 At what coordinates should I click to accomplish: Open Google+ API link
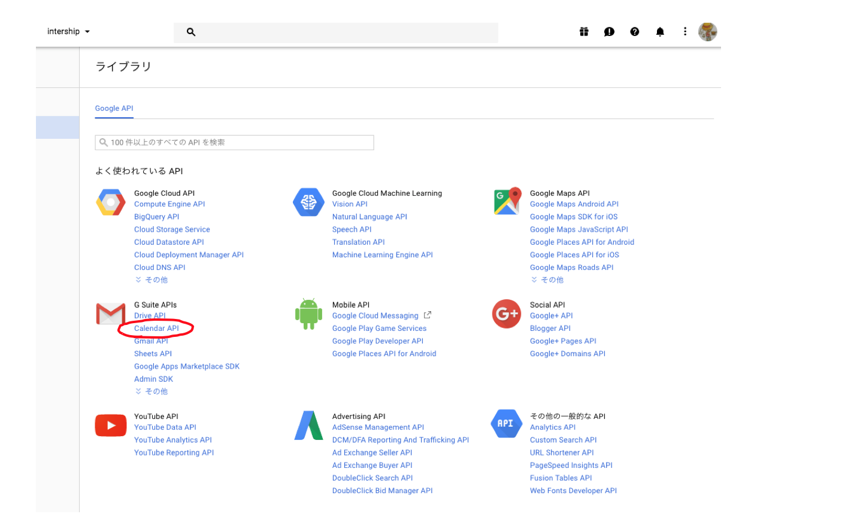tap(552, 316)
